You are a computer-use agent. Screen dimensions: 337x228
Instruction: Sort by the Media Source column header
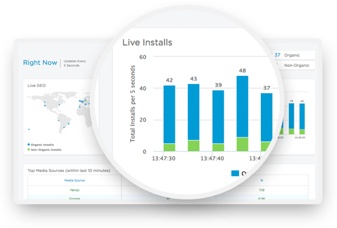pos(74,181)
